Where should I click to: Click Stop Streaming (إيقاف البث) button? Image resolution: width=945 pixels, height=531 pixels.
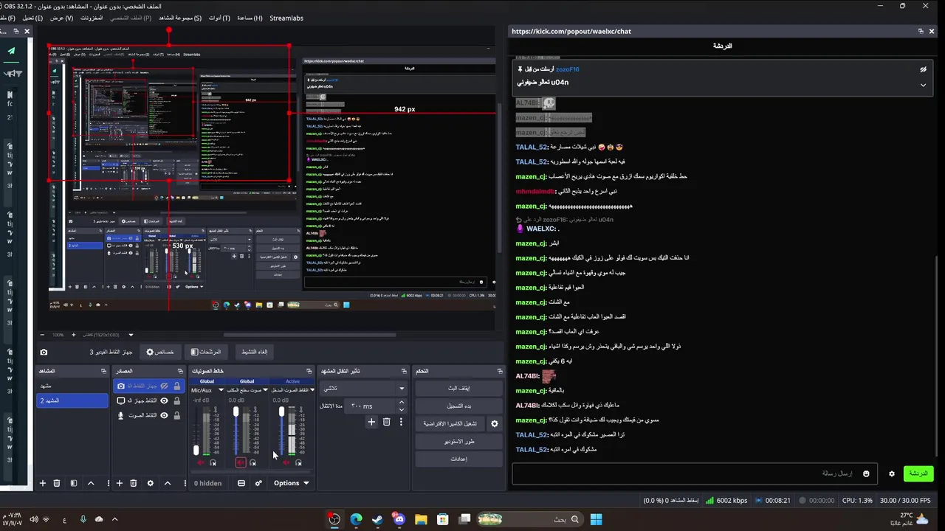pyautogui.click(x=458, y=388)
